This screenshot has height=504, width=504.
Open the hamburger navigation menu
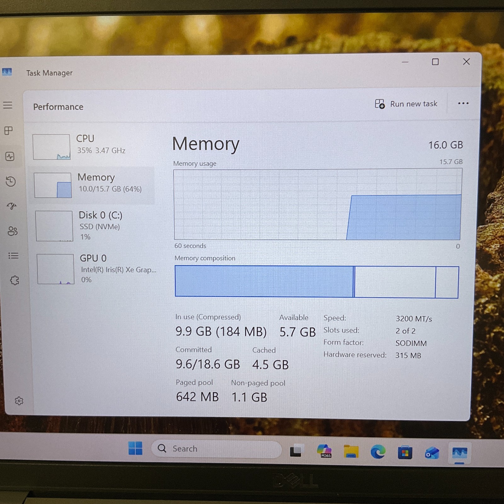coord(8,105)
